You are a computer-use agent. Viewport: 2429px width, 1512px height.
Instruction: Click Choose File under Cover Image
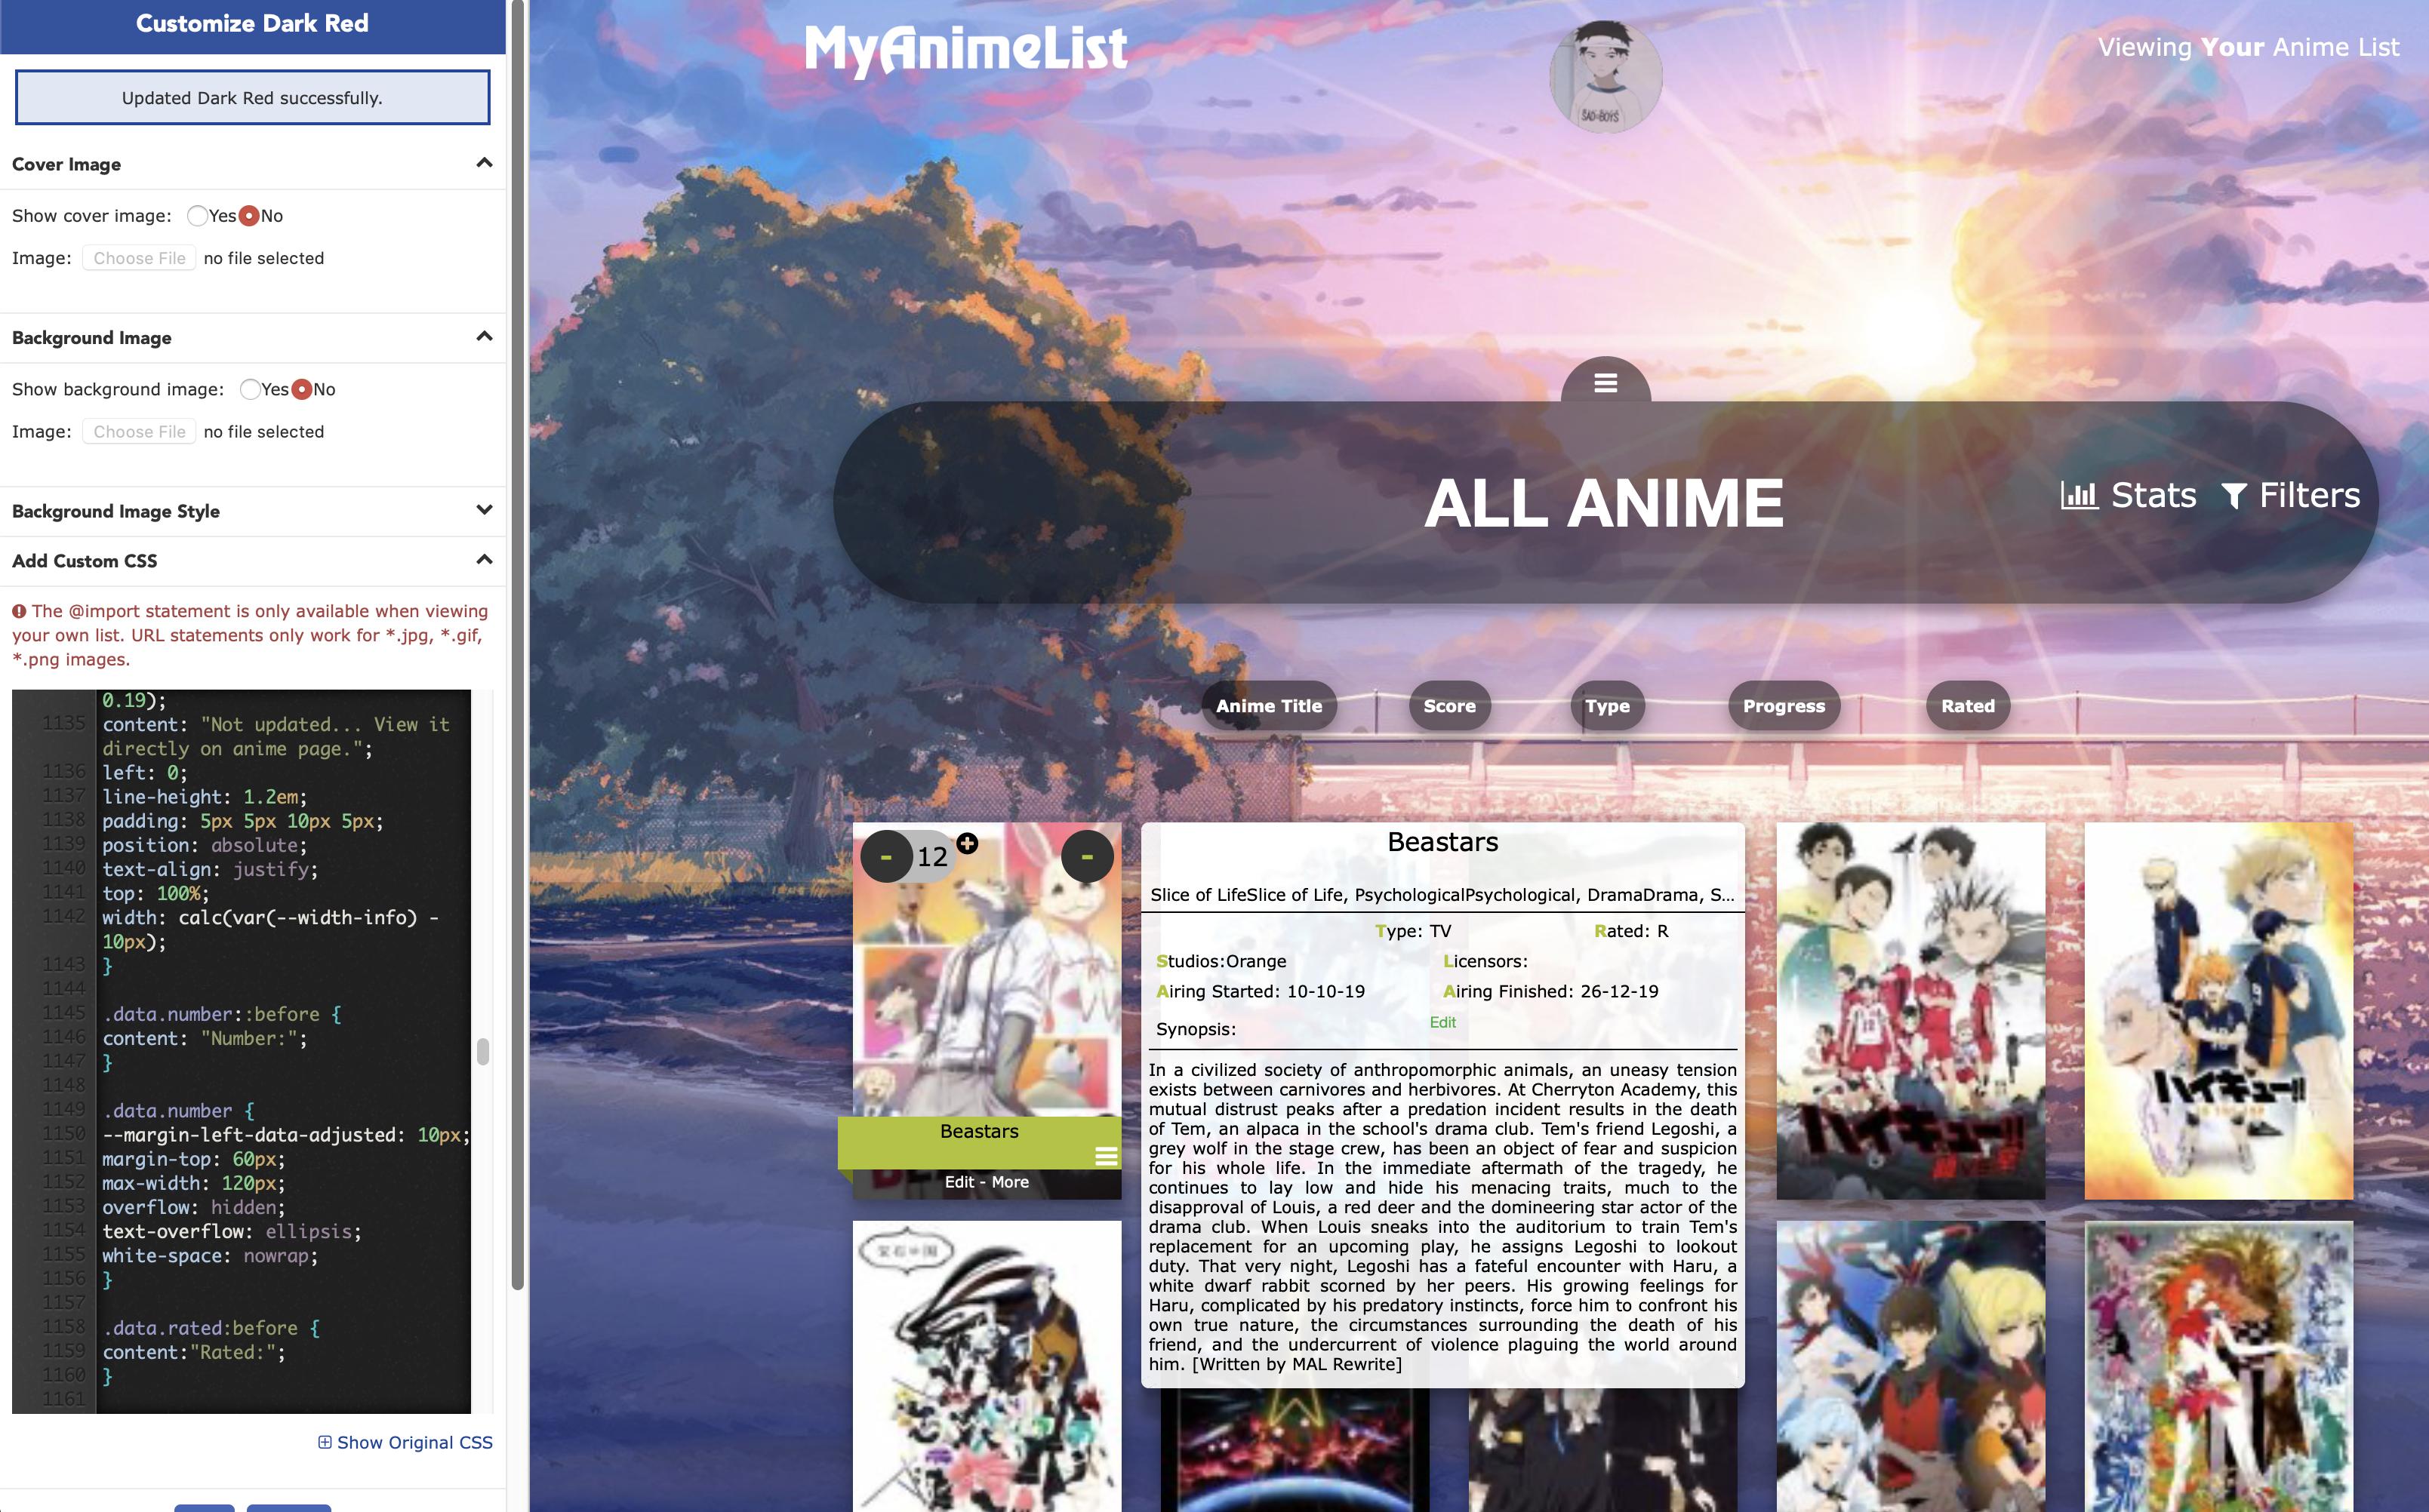(x=139, y=258)
